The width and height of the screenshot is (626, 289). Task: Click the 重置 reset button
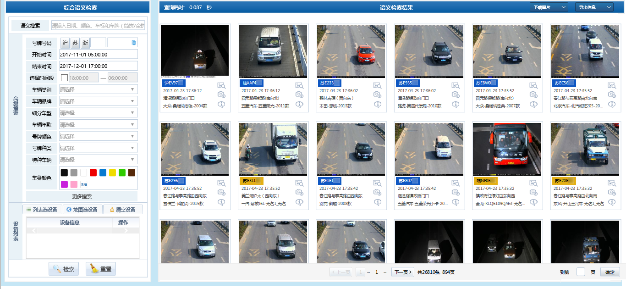101,269
